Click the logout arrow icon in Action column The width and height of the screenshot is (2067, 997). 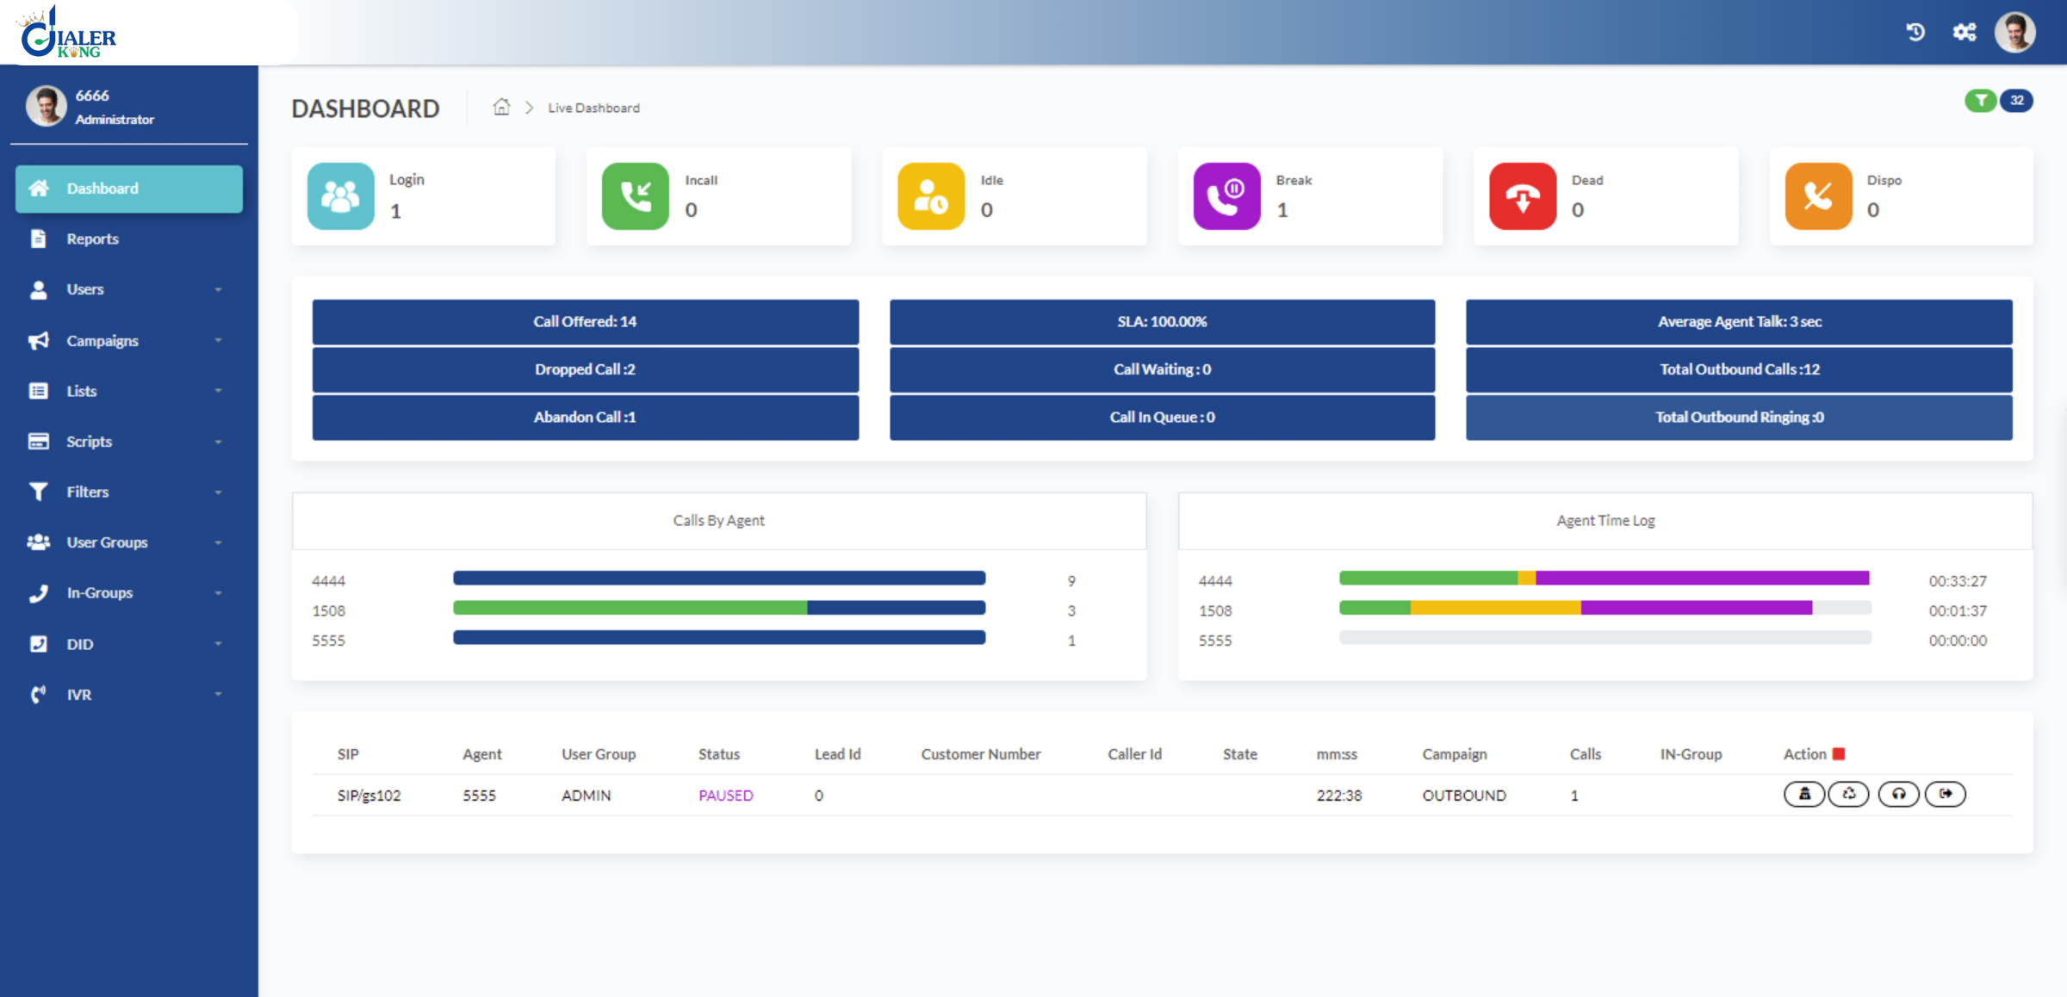(x=1945, y=794)
